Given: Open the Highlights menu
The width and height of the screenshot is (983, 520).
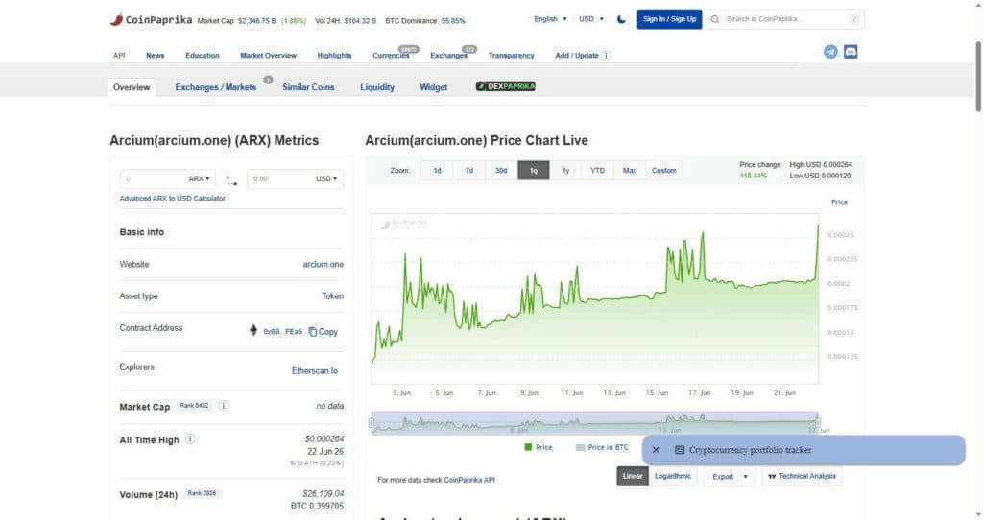Looking at the screenshot, I should pos(334,55).
